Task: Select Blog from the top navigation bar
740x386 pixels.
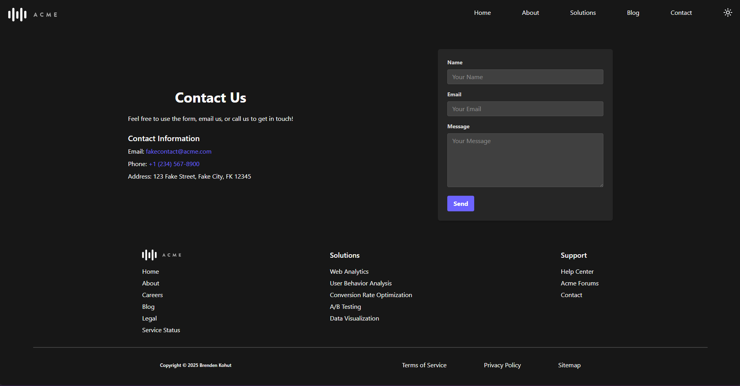Action: [633, 12]
